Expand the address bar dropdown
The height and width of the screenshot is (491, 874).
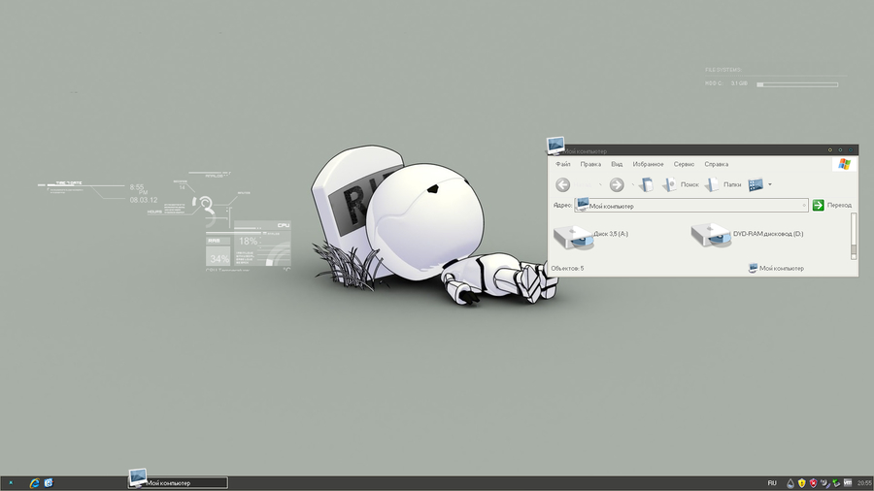point(804,206)
